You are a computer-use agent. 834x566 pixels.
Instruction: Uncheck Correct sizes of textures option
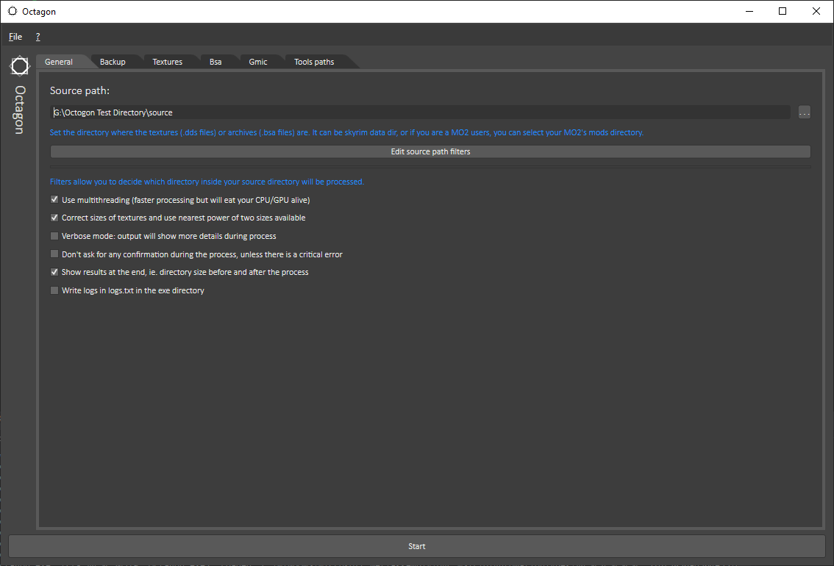pos(54,218)
